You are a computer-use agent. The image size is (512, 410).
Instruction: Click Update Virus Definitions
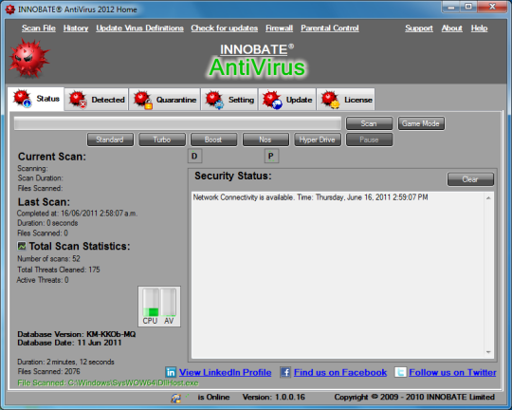click(139, 28)
